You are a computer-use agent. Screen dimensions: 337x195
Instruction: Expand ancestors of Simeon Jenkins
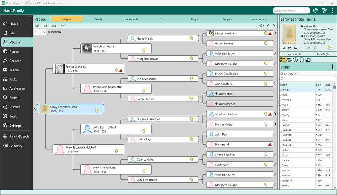(x=275, y=154)
